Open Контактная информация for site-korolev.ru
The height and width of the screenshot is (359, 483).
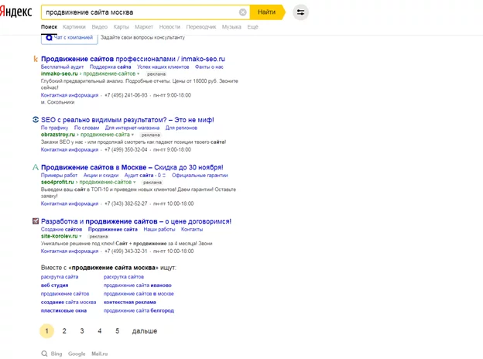coord(70,251)
